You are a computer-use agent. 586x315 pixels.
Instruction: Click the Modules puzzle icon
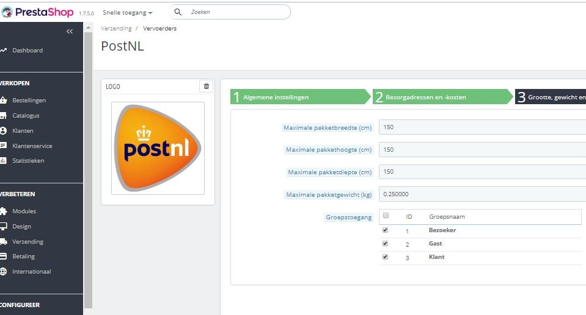pos(4,211)
